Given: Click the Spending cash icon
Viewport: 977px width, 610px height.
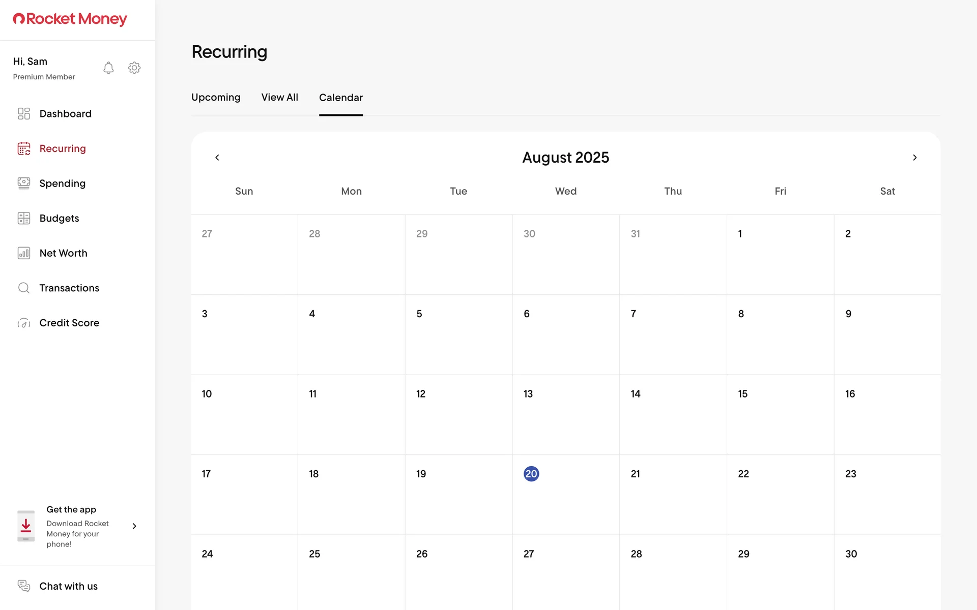Looking at the screenshot, I should (24, 183).
